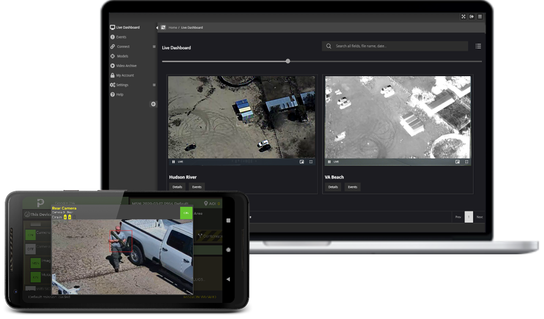Image resolution: width=544 pixels, height=319 pixels.
Task: Expand the Settings submenu in sidebar
Action: (x=154, y=85)
